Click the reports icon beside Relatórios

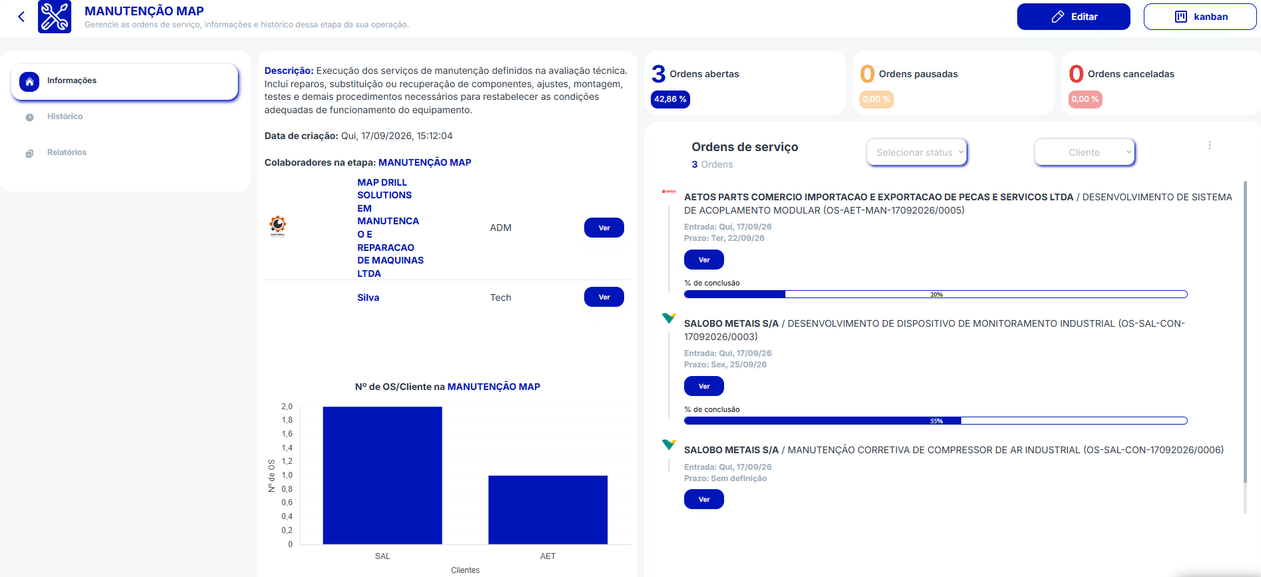tap(29, 153)
